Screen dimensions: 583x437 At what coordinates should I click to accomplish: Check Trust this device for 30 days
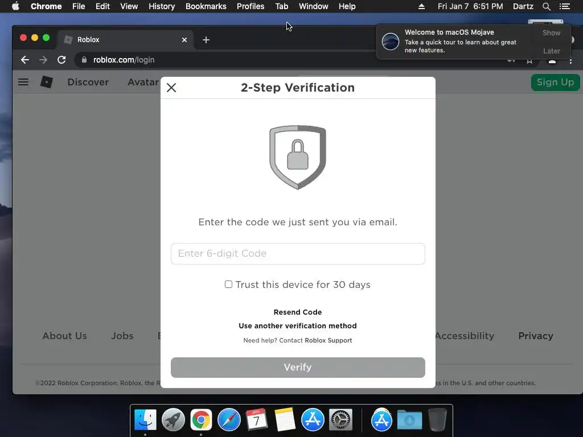[229, 285]
